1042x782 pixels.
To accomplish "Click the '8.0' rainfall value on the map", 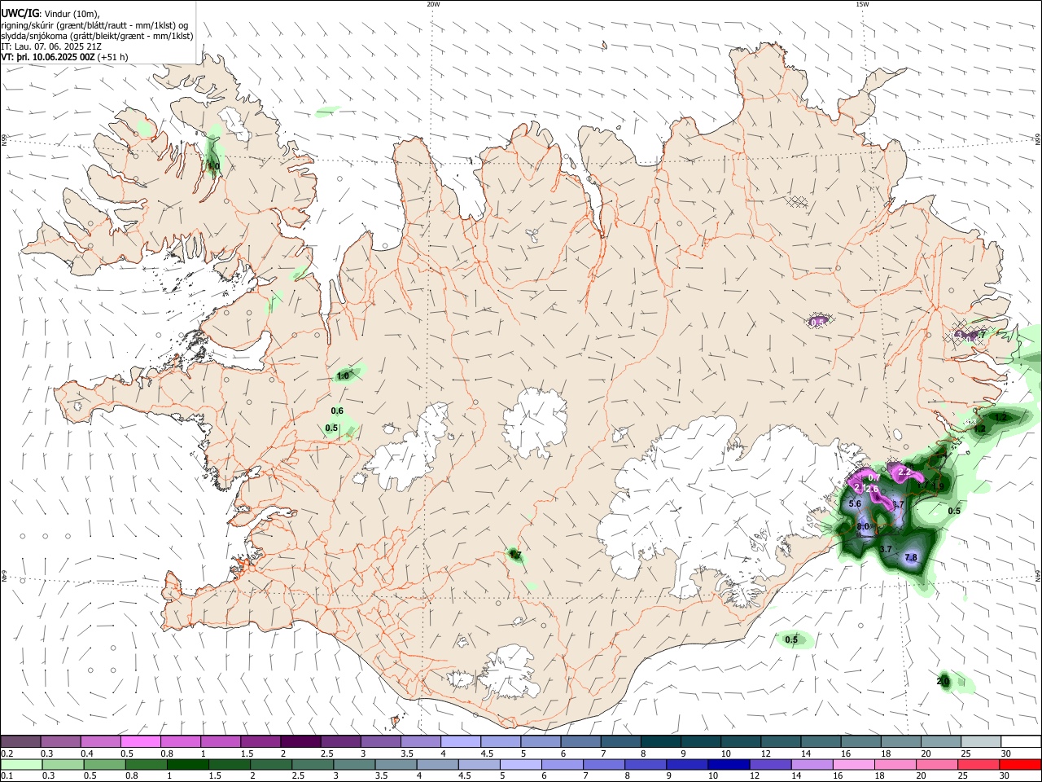I will point(864,527).
